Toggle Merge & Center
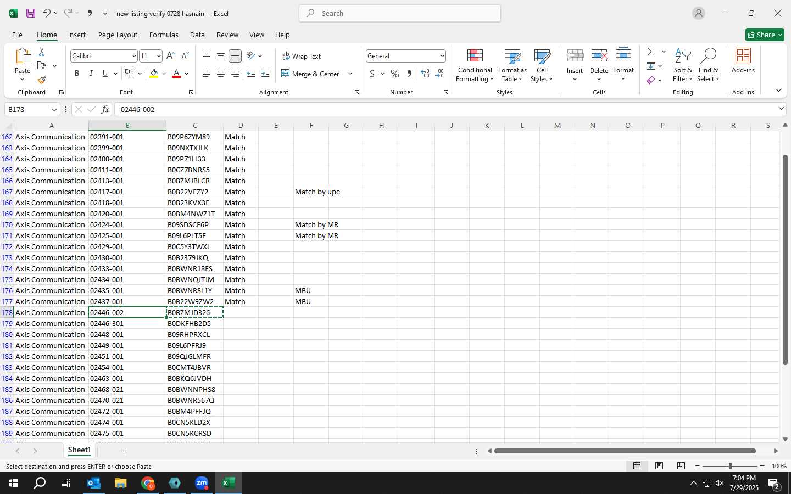Screen dimensions: 791x494 [x=310, y=74]
